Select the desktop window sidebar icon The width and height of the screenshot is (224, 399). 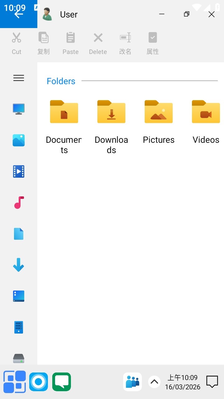19,296
